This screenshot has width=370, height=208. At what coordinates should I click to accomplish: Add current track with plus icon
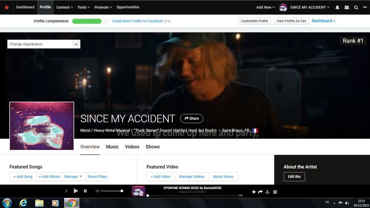point(254,192)
